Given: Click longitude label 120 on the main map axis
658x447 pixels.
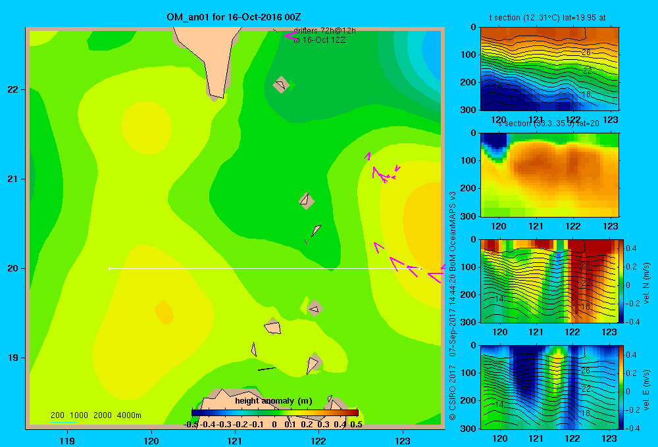Looking at the screenshot, I should pyautogui.click(x=151, y=440).
